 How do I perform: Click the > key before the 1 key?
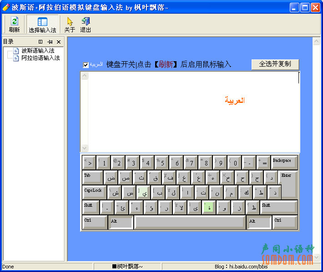(89, 162)
